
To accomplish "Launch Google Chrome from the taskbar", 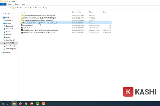I will pos(26,104).
